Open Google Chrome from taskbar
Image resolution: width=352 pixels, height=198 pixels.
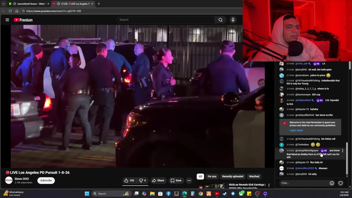(201, 194)
